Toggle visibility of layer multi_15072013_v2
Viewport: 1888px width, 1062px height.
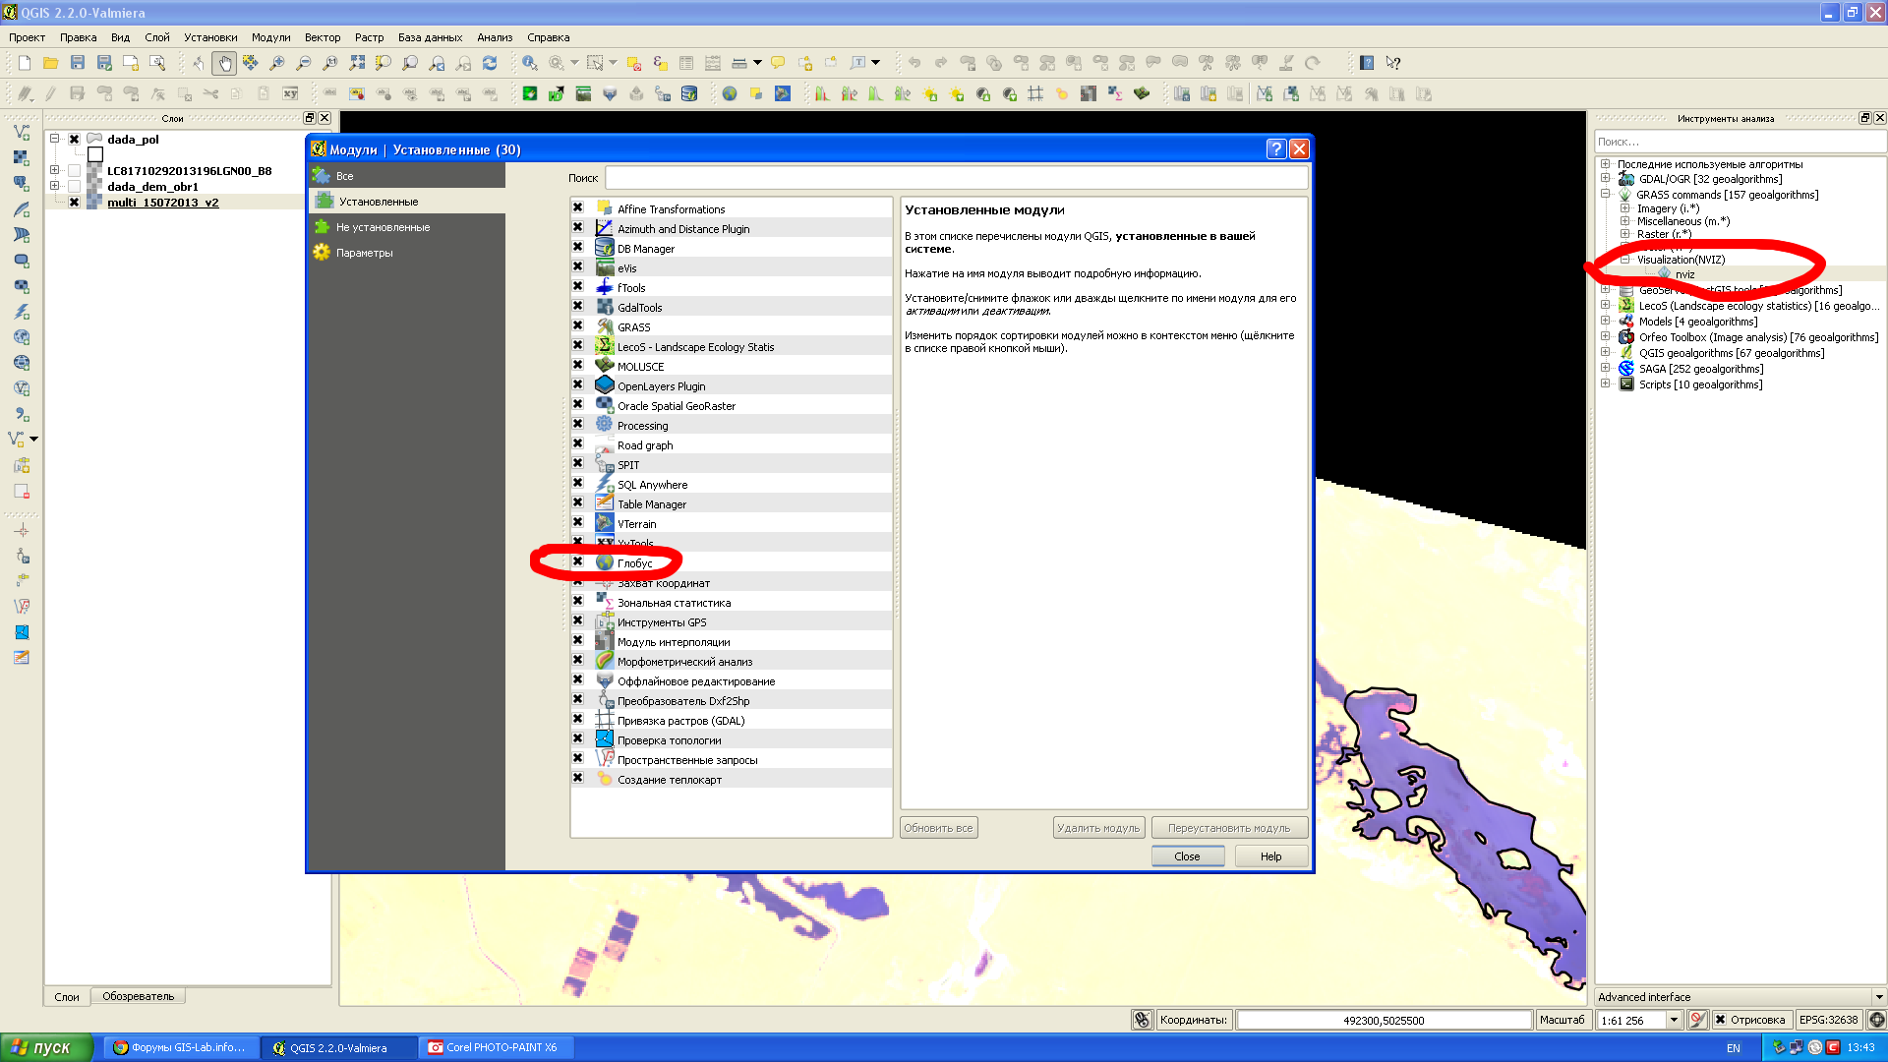click(74, 202)
